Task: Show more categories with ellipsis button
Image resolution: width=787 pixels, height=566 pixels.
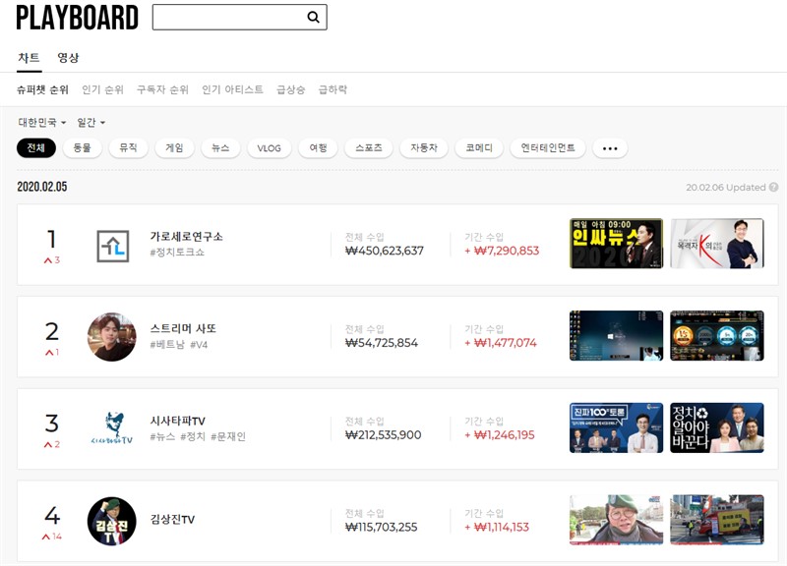Action: point(610,148)
